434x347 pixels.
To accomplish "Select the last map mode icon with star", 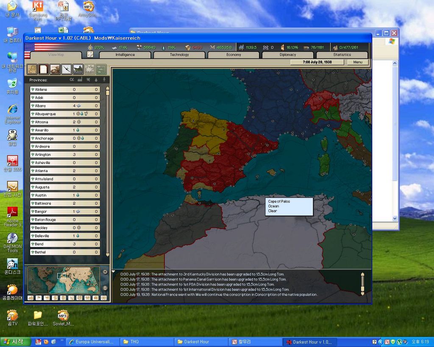I will coord(104,298).
